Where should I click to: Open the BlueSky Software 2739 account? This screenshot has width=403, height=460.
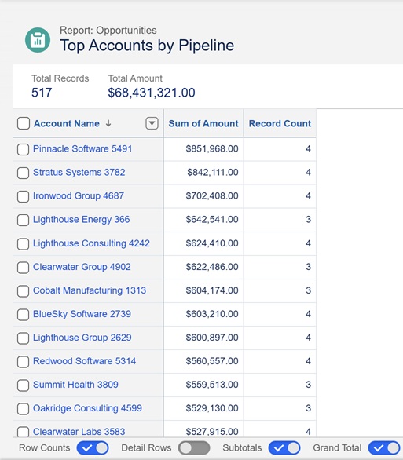(x=82, y=314)
